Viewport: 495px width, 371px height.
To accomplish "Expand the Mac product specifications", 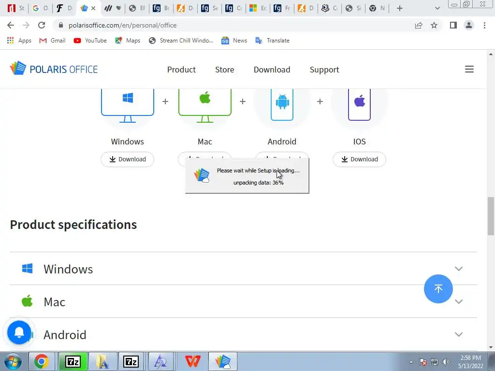I will [243, 301].
